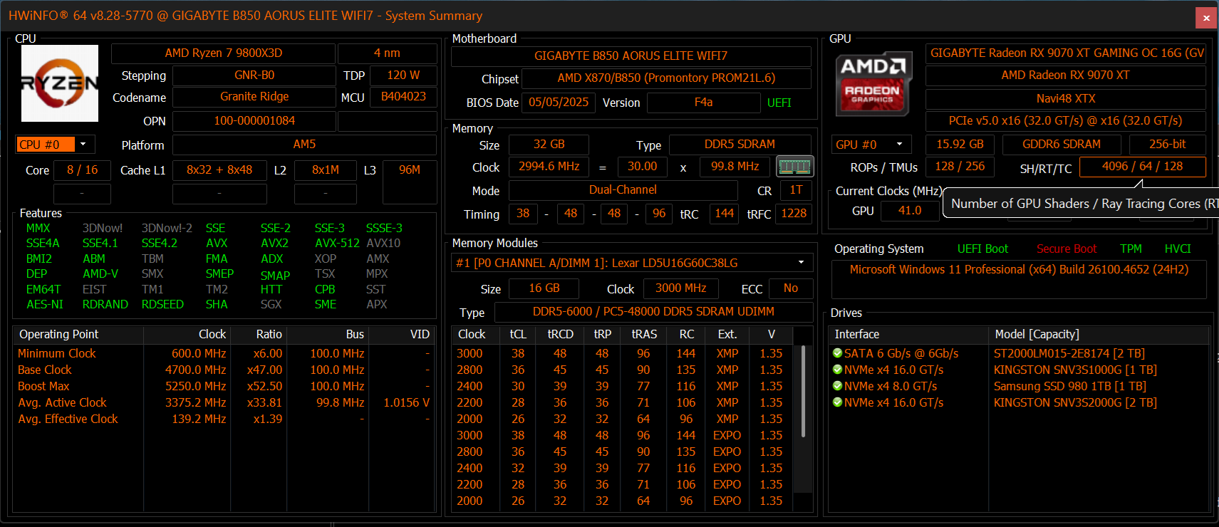Click status icon of Samsung SSD 980 drive
Screen dimensions: 1219x527
pyautogui.click(x=838, y=386)
